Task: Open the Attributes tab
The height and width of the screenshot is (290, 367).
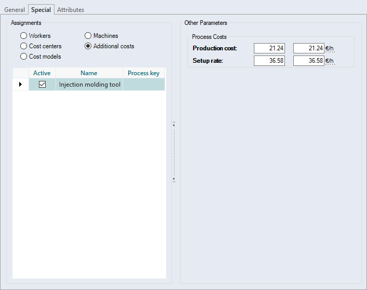Action: [71, 10]
